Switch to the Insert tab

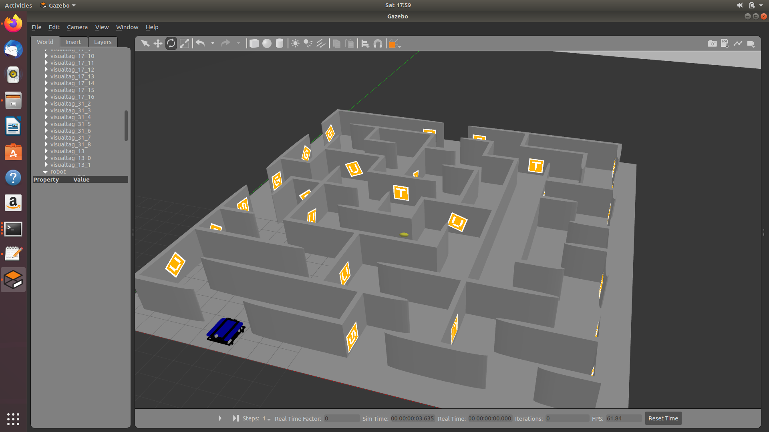point(73,42)
